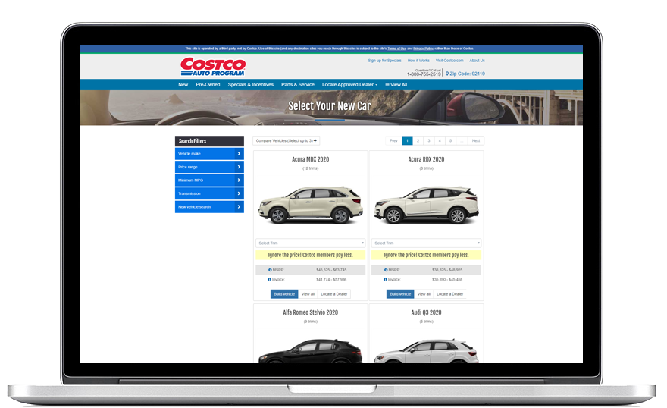
Task: Click the Next page button
Action: (476, 140)
